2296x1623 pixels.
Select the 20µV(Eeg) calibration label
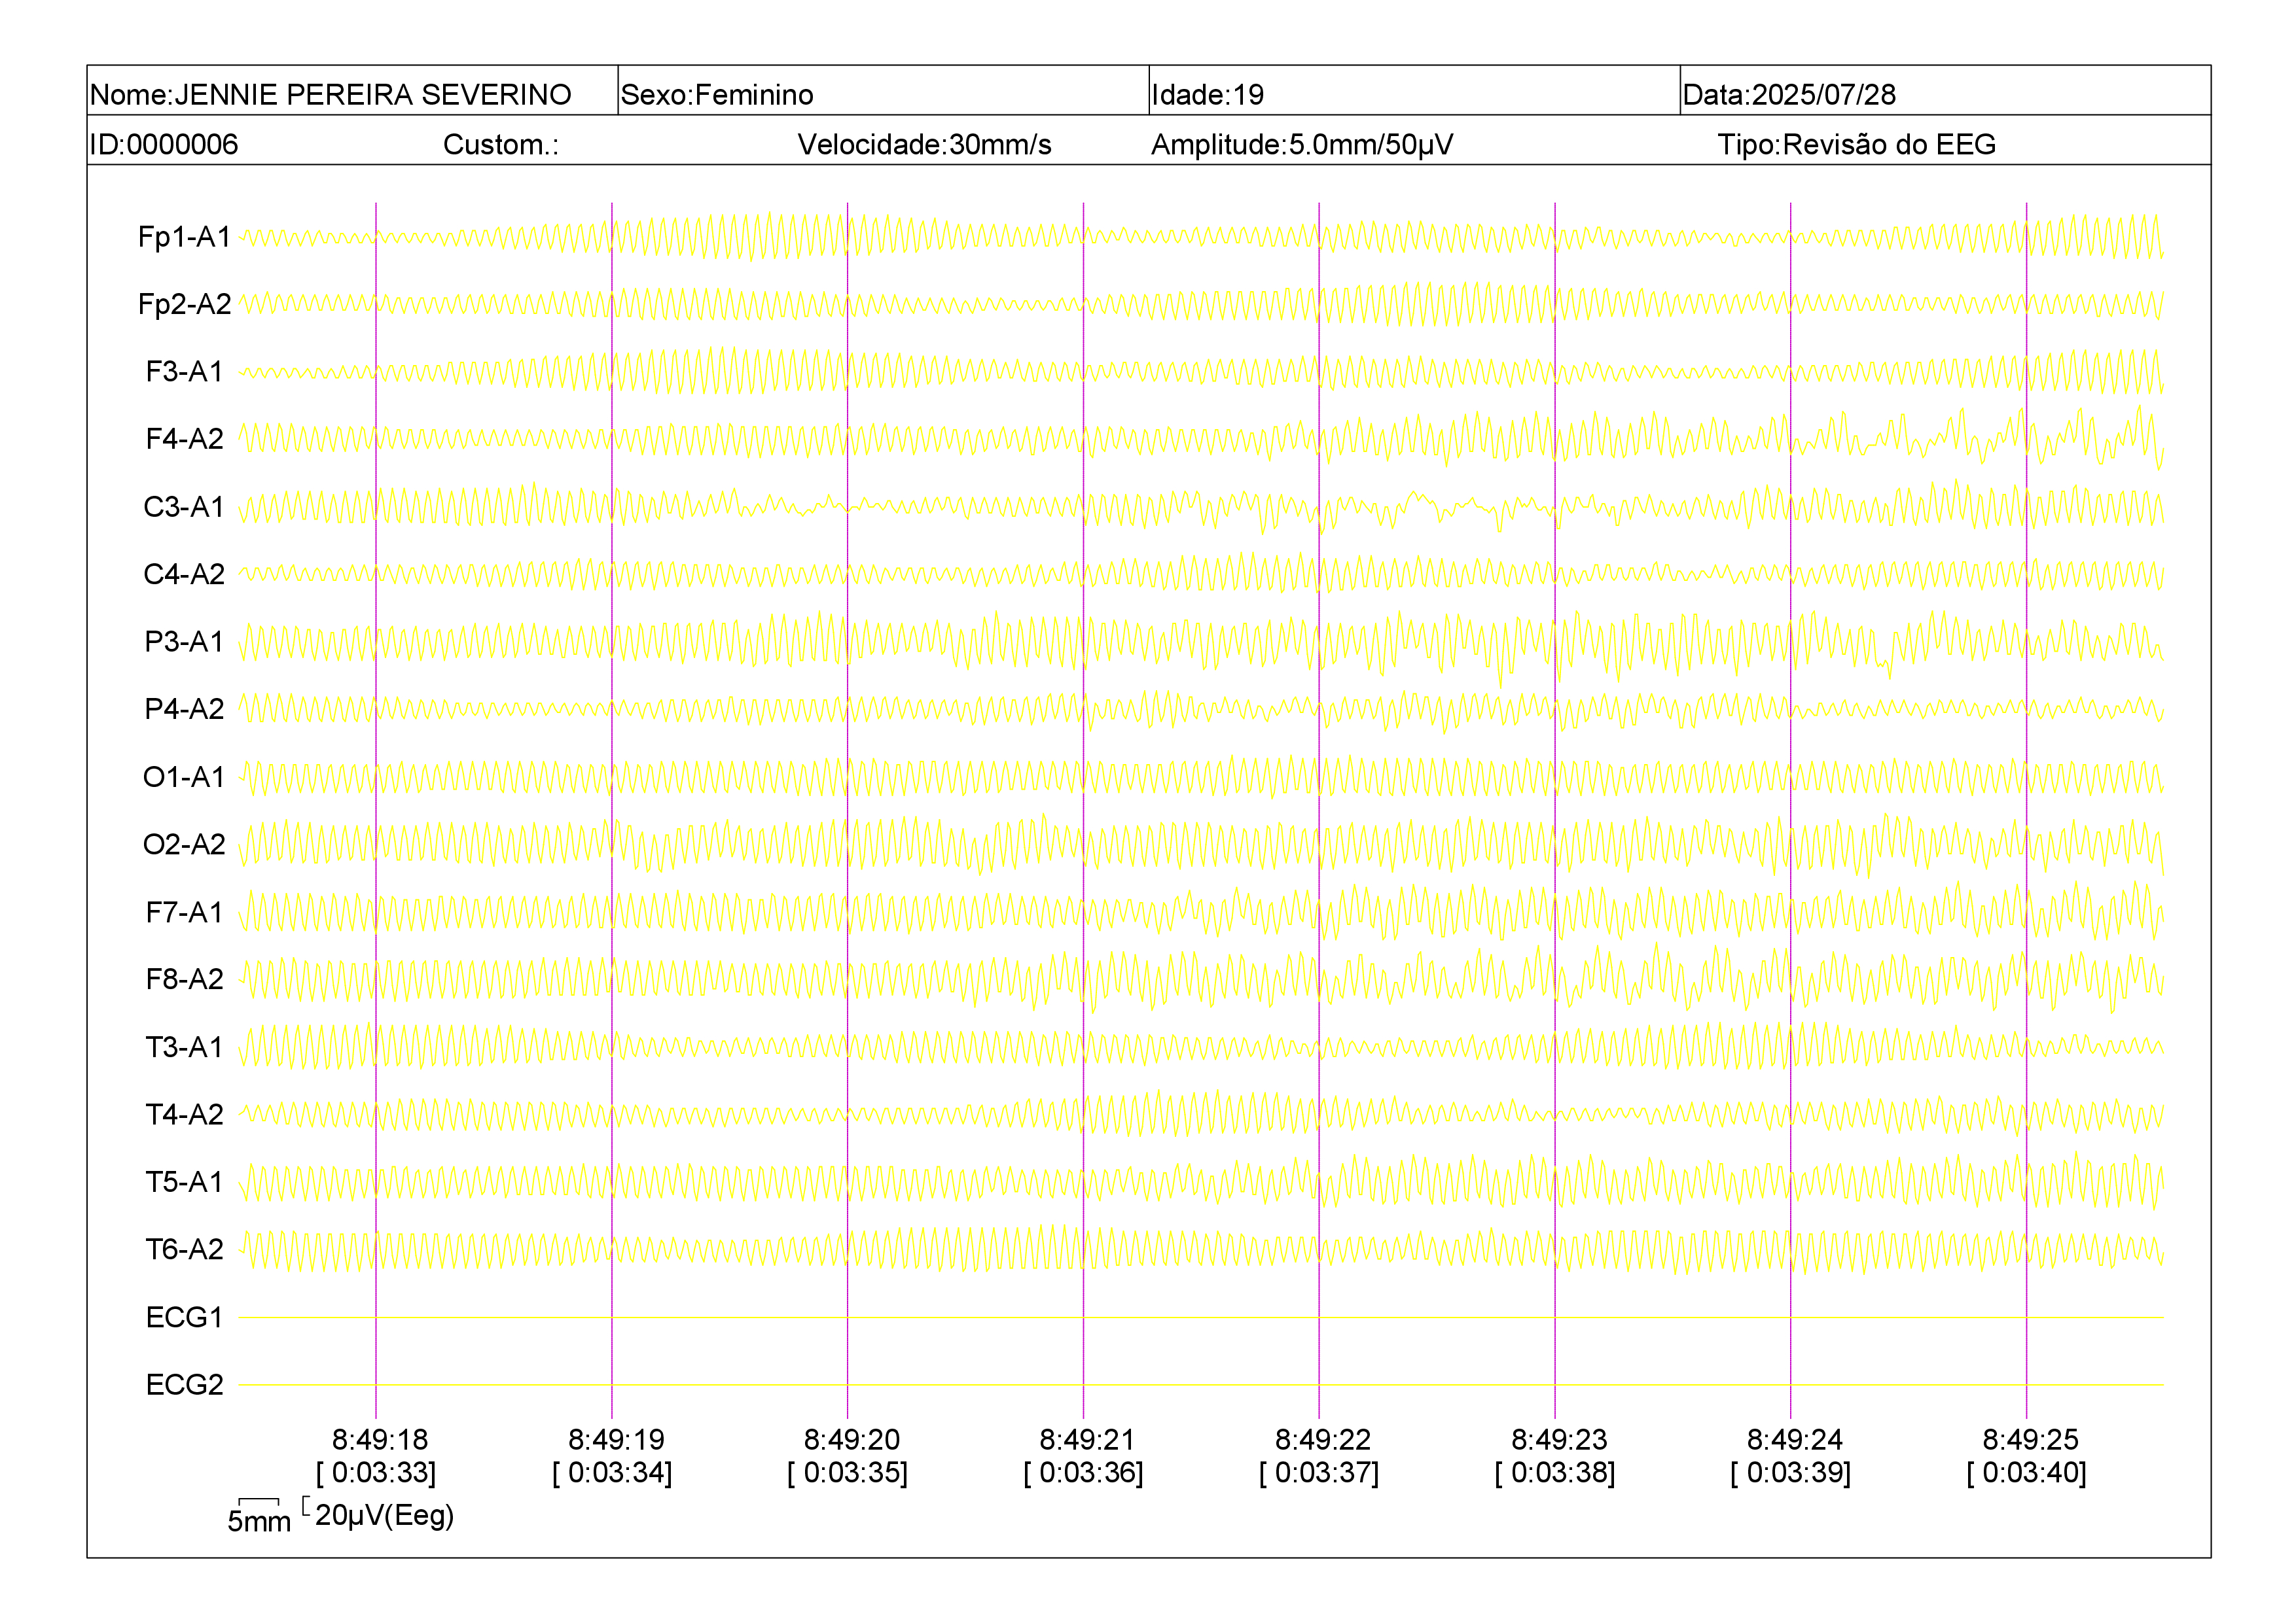(385, 1516)
